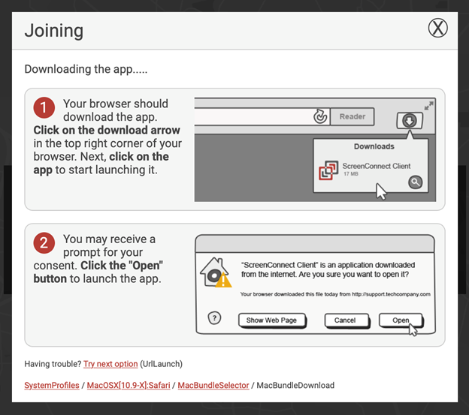Screen dimensions: 469x415
Task: Click the 'Having trouble?' text
Action: (53, 364)
